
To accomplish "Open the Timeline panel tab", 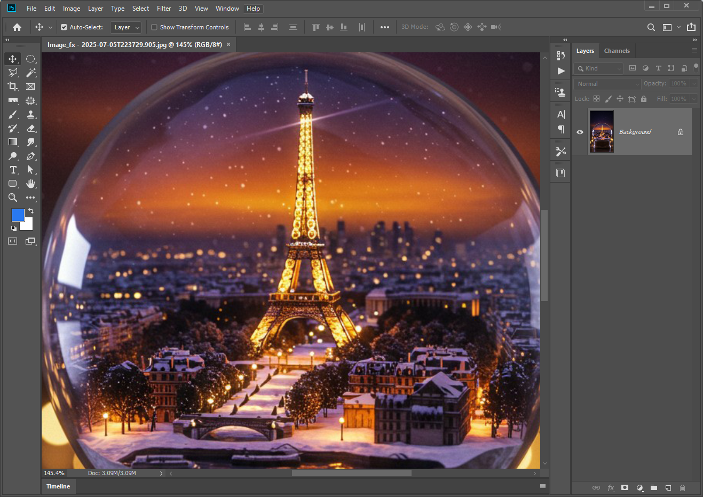I will (x=58, y=486).
